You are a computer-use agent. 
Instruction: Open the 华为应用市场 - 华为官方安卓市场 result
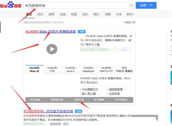coord(48,111)
